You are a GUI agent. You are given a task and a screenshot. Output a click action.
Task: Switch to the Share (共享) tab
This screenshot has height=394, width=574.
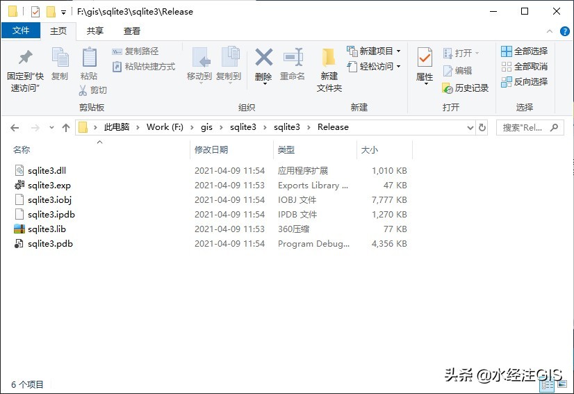click(95, 31)
